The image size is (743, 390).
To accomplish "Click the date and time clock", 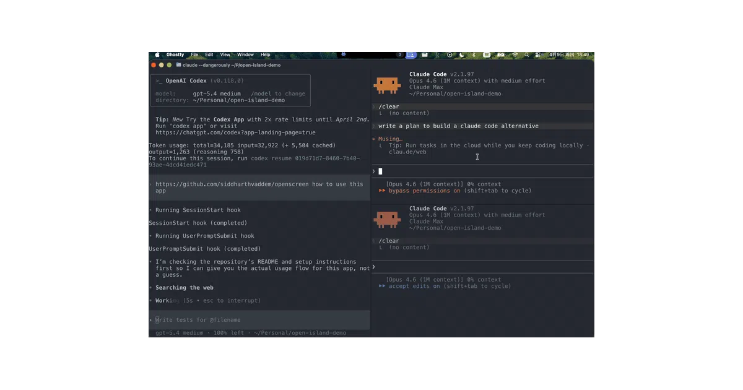I will [570, 54].
